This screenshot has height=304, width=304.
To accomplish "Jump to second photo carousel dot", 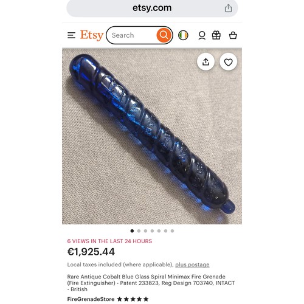I will [x=139, y=231].
